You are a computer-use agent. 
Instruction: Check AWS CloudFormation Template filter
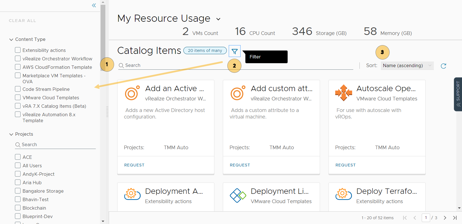[18, 67]
